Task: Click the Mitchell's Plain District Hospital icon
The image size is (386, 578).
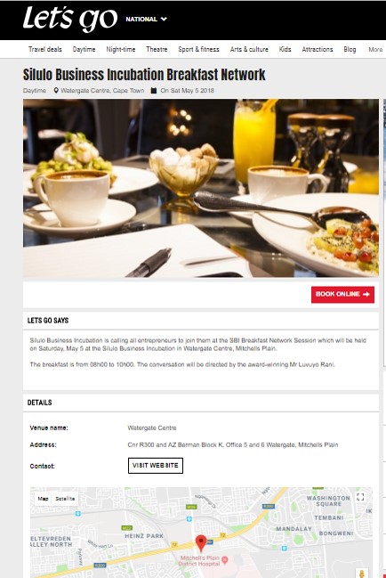Action: pyautogui.click(x=225, y=560)
